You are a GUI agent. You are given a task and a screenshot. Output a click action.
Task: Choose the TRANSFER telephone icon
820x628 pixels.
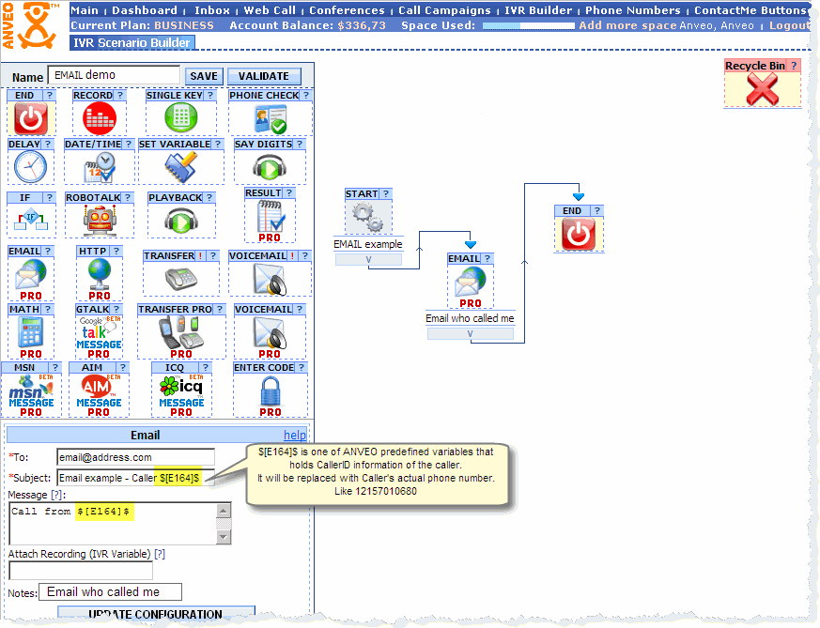pos(181,279)
